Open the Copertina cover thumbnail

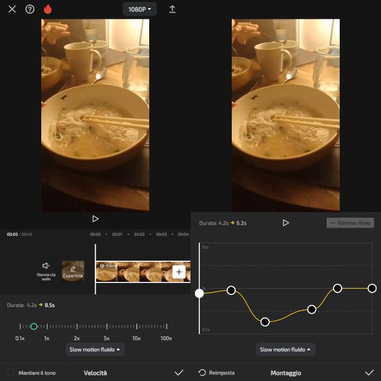(x=73, y=272)
